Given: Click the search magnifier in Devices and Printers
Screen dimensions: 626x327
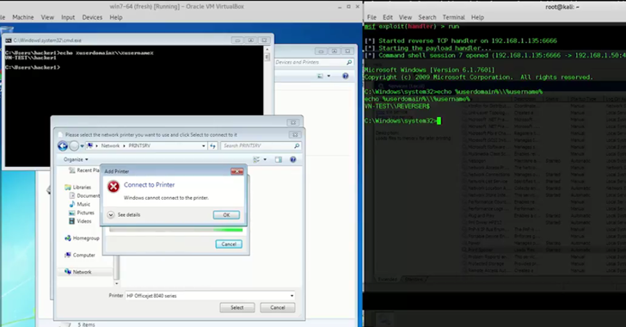Looking at the screenshot, I should pyautogui.click(x=349, y=62).
